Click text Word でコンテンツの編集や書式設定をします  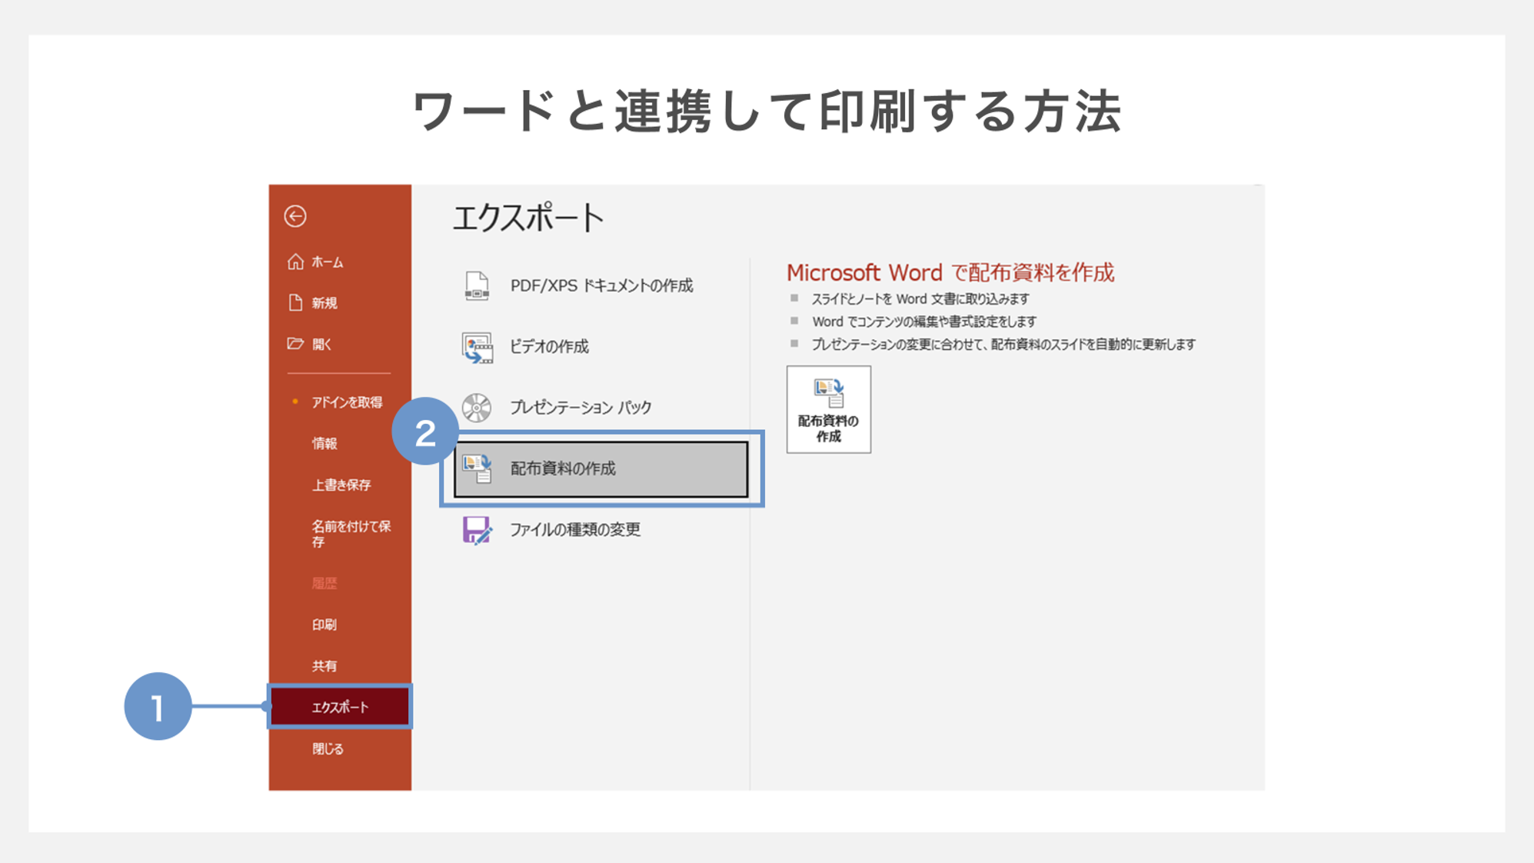923,322
